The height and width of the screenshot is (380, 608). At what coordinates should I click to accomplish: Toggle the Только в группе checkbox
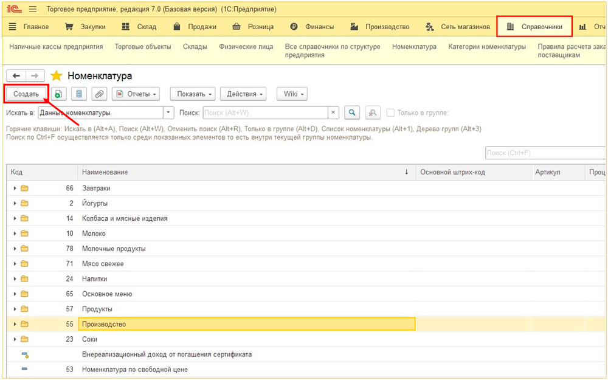(391, 112)
